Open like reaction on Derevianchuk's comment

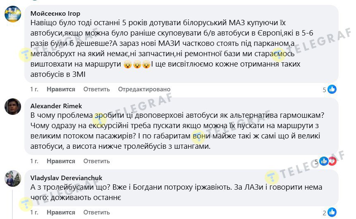(x=330, y=212)
